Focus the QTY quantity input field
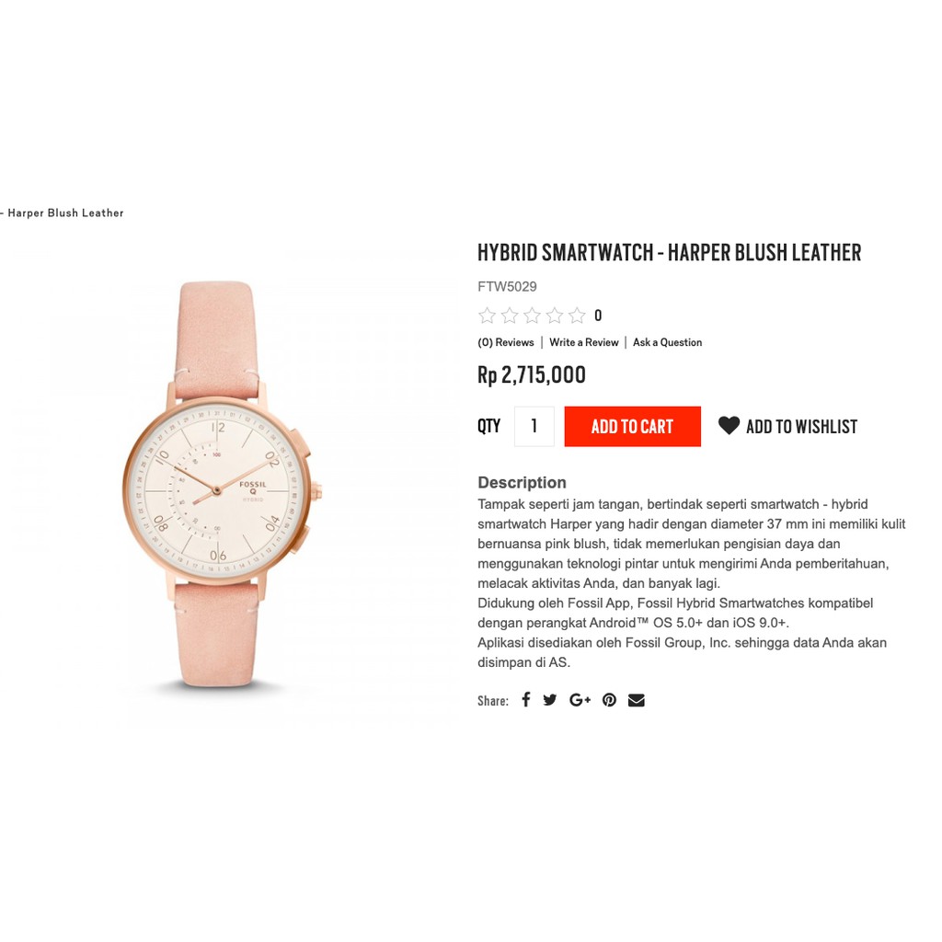Image resolution: width=942 pixels, height=942 pixels. (x=534, y=427)
